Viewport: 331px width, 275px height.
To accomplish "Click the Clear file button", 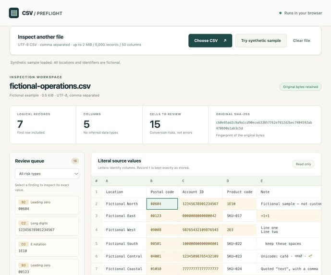I will pos(301,40).
